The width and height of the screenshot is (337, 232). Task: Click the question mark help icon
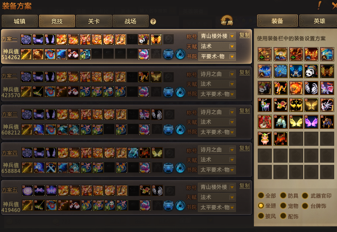pyautogui.click(x=153, y=21)
